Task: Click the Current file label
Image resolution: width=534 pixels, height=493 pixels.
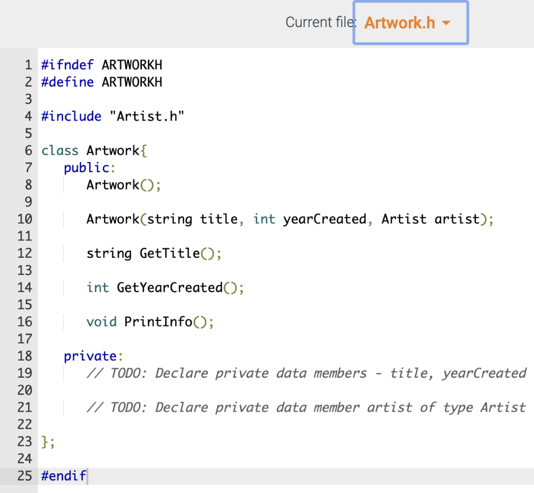Action: pyautogui.click(x=320, y=22)
